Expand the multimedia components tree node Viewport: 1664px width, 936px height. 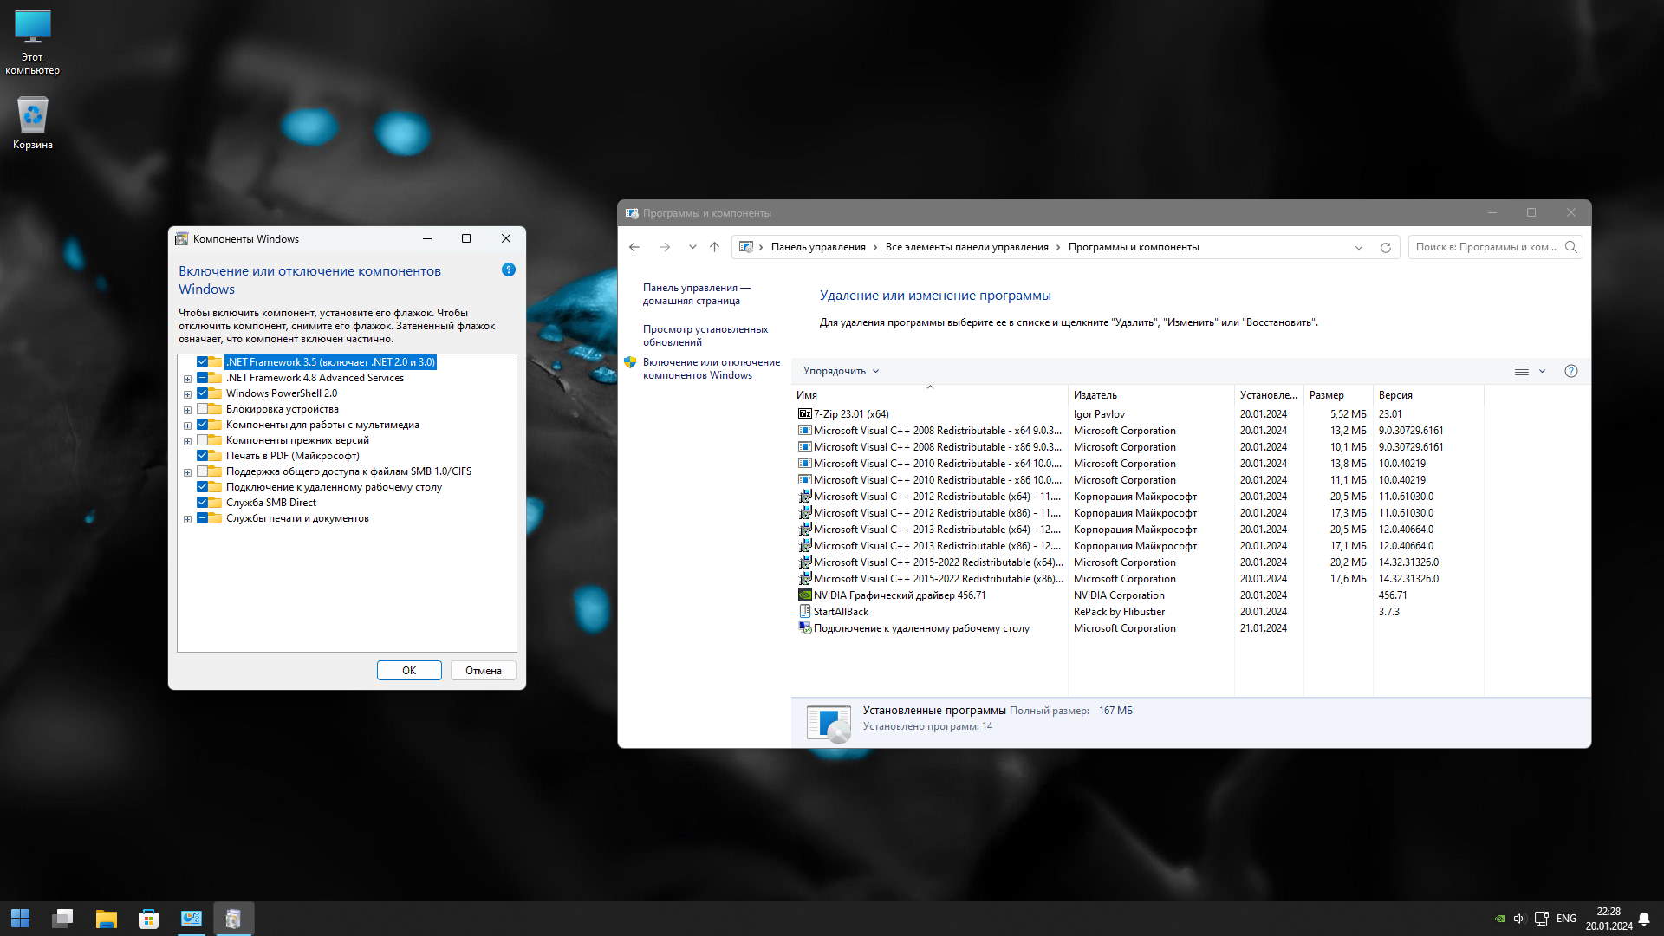pos(187,426)
